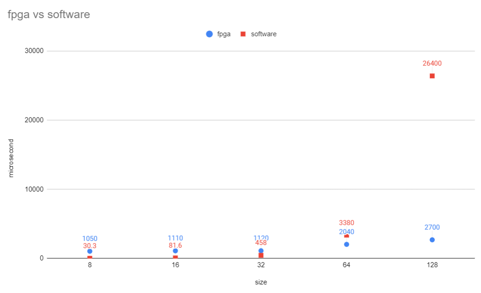Select the 30.3 data label
Viewport: 481px width, 293px height.
click(x=90, y=246)
